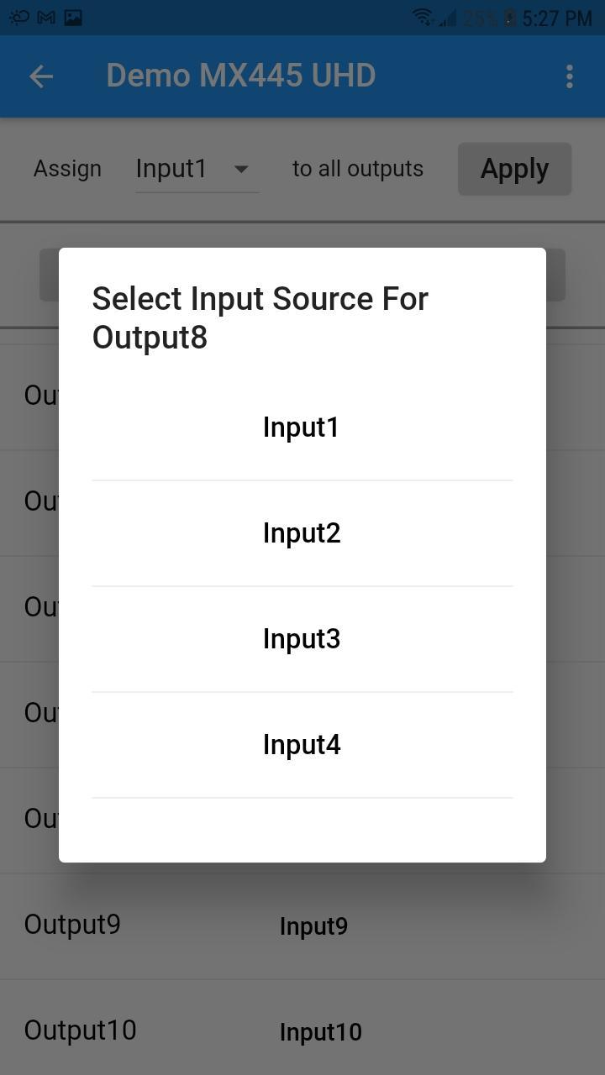Screen dimensions: 605x1075
Task: Open the three-dot overflow menu
Action: point(569,76)
